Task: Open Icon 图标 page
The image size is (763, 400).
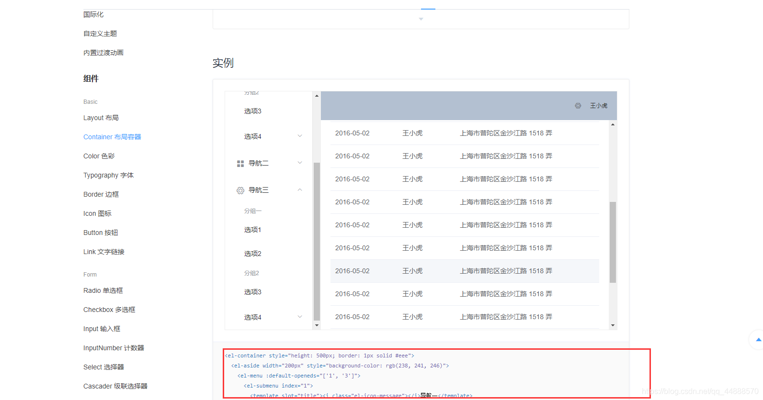Action: click(x=97, y=213)
